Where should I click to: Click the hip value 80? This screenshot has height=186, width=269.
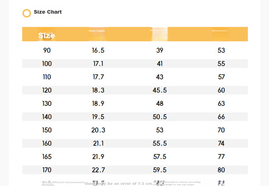pos(221,170)
